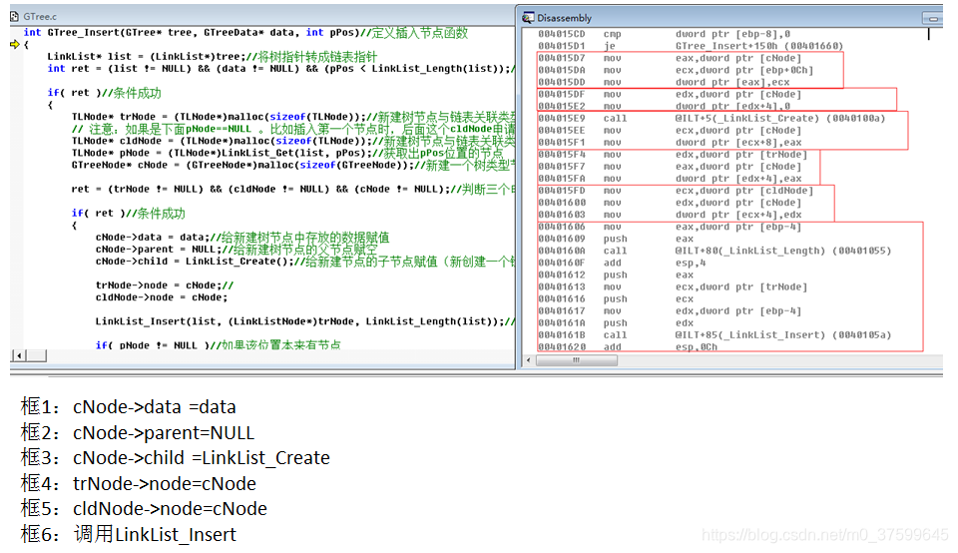Screen dimensions: 958x553
Task: Click disassembly row 004015FD mov cldNode
Action: point(676,191)
